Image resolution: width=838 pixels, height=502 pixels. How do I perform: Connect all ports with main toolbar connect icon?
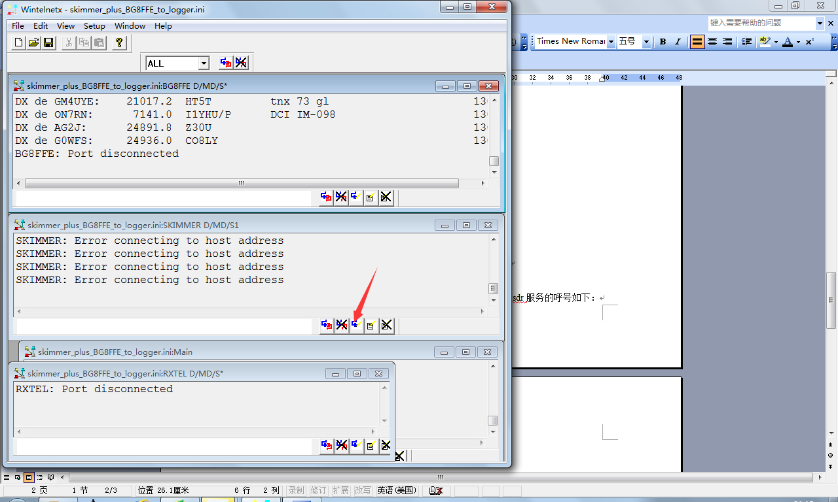click(x=226, y=63)
